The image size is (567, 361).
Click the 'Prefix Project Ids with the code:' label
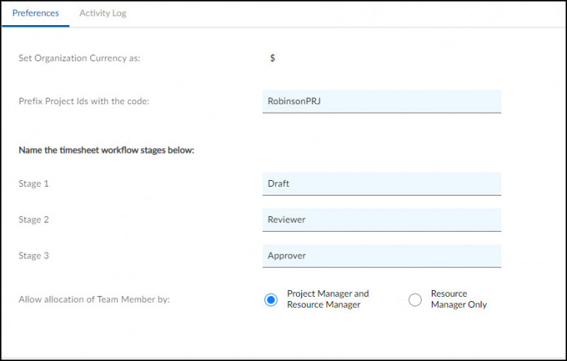pyautogui.click(x=83, y=101)
